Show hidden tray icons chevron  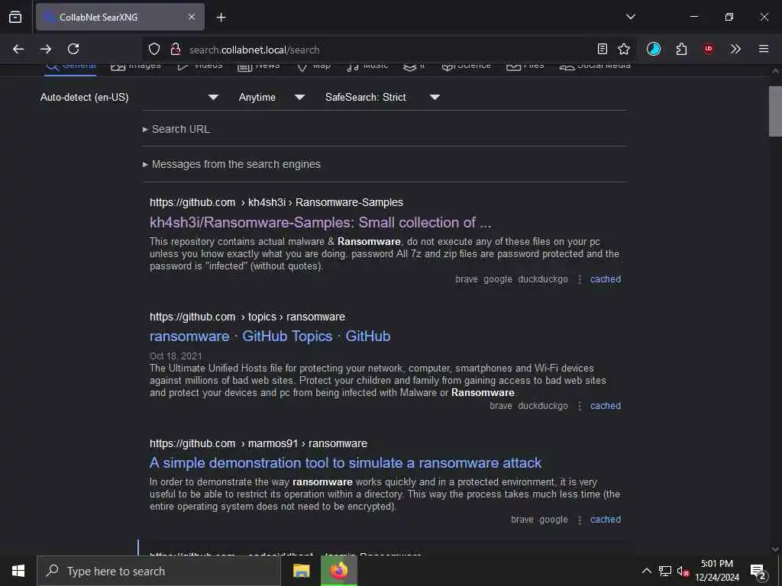click(646, 571)
